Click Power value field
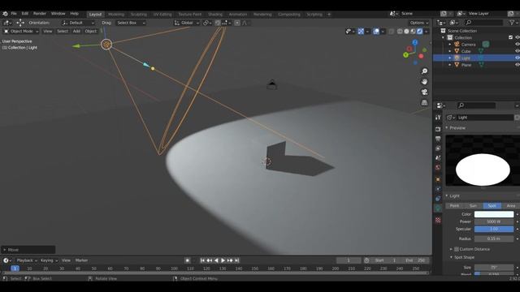This screenshot has width=520, height=292. pyautogui.click(x=494, y=221)
